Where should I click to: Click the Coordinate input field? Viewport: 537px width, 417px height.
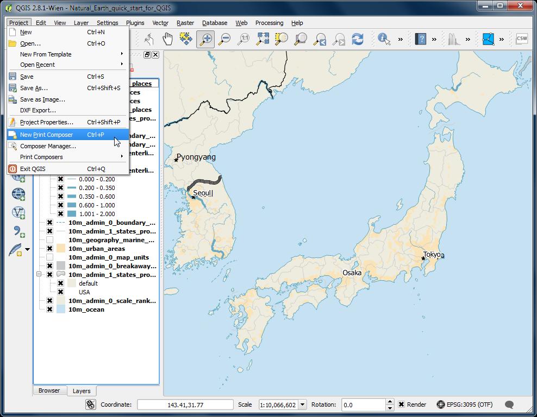coord(185,405)
